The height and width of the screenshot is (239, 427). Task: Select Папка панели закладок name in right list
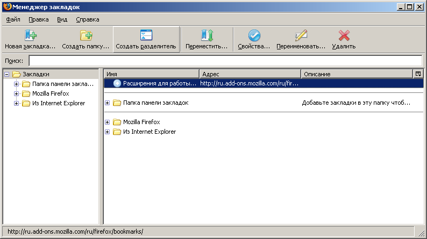click(x=156, y=103)
